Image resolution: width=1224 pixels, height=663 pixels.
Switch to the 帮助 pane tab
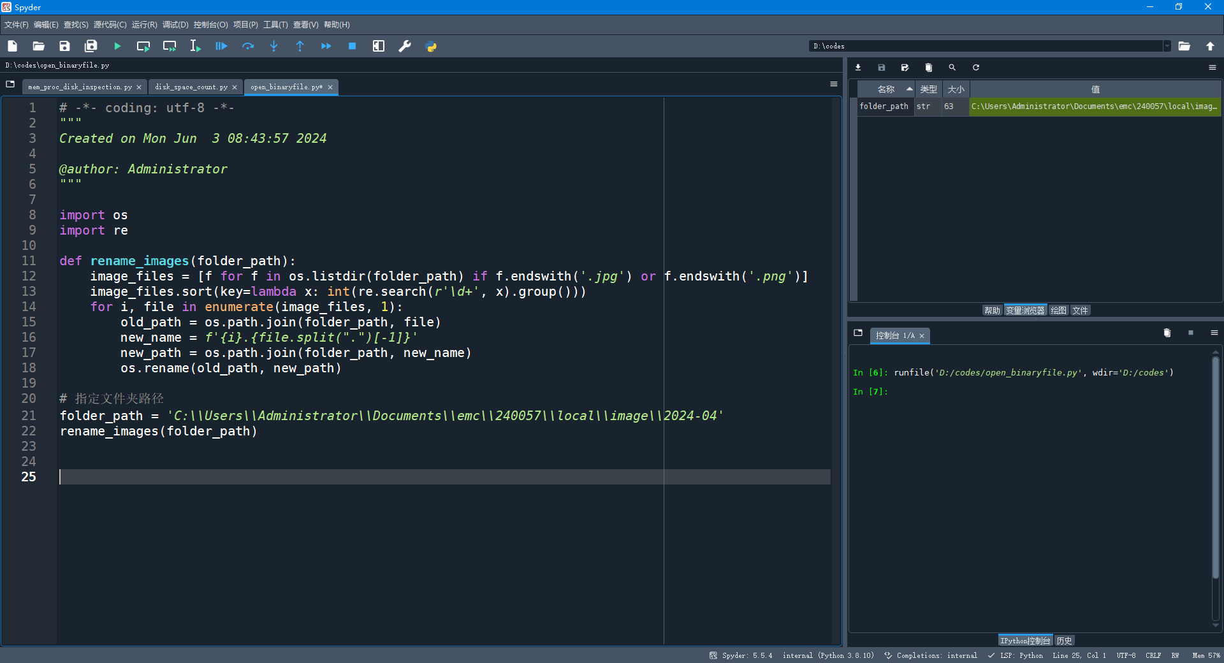coord(992,310)
